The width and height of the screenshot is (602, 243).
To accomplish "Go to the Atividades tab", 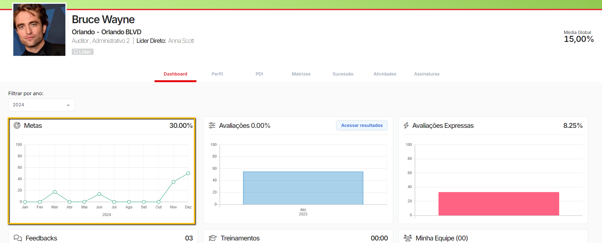I will [385, 74].
